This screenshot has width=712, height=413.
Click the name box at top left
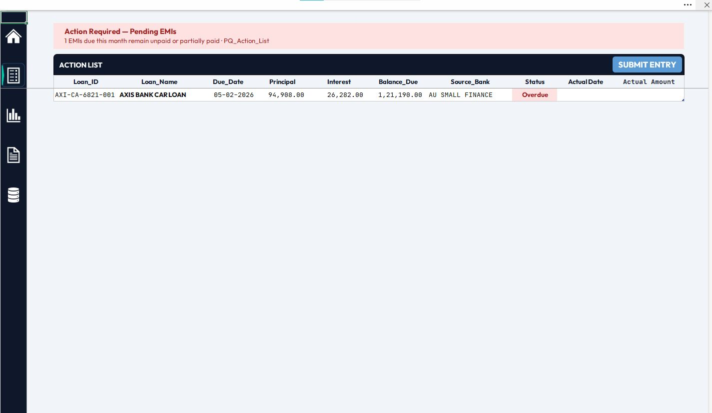[13, 17]
